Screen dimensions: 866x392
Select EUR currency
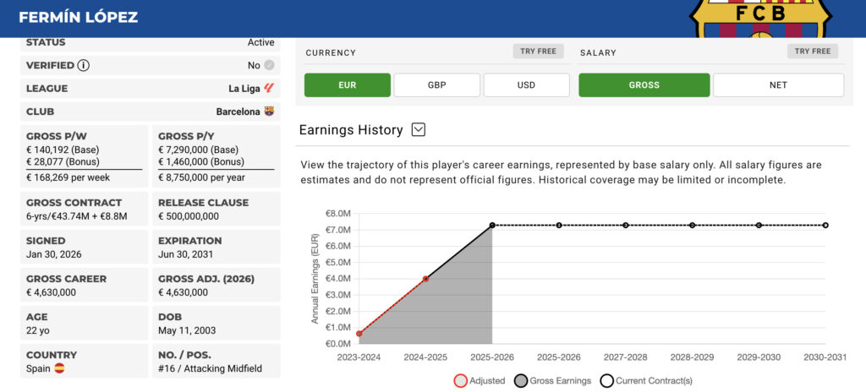(348, 85)
